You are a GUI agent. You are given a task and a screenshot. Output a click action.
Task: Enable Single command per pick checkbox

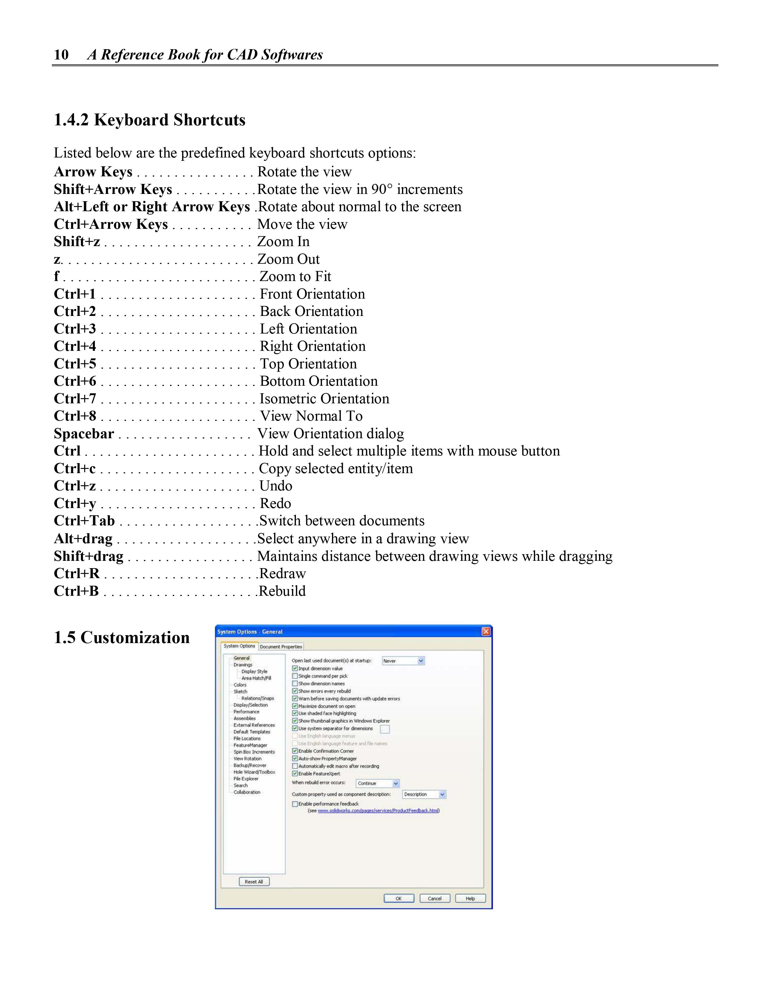[x=295, y=676]
